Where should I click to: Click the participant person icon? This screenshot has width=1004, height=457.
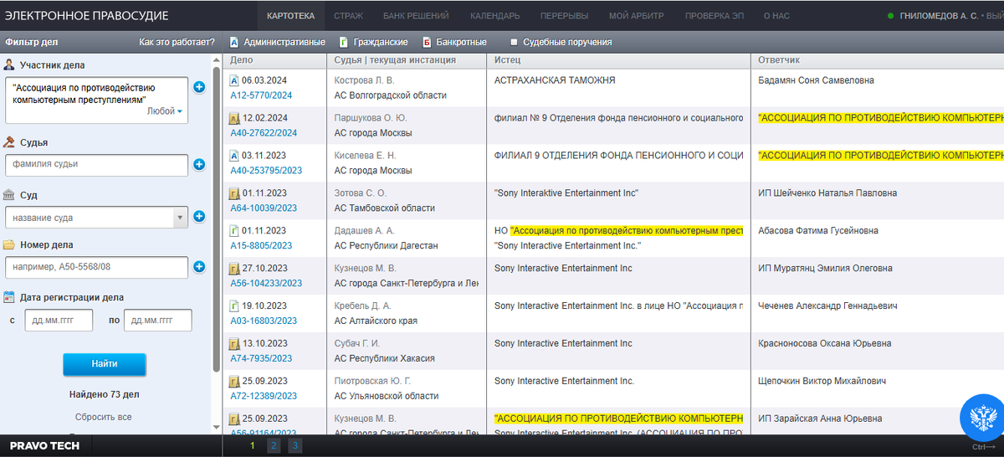click(x=9, y=64)
